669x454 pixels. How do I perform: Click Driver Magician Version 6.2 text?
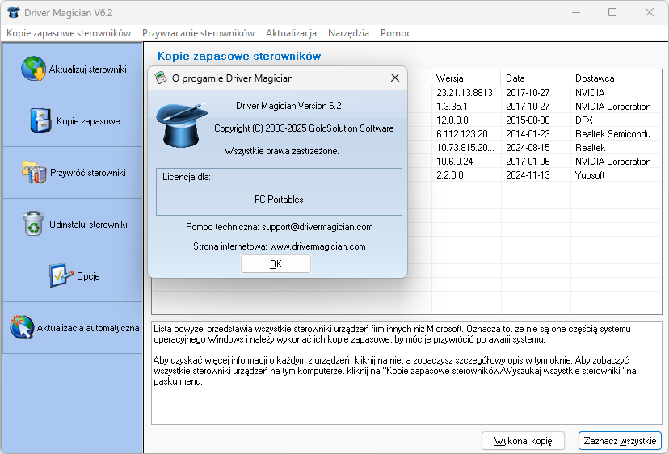[x=288, y=105]
